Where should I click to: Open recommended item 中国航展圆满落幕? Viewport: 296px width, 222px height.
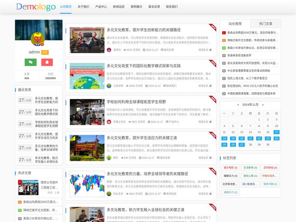[x=251, y=93]
